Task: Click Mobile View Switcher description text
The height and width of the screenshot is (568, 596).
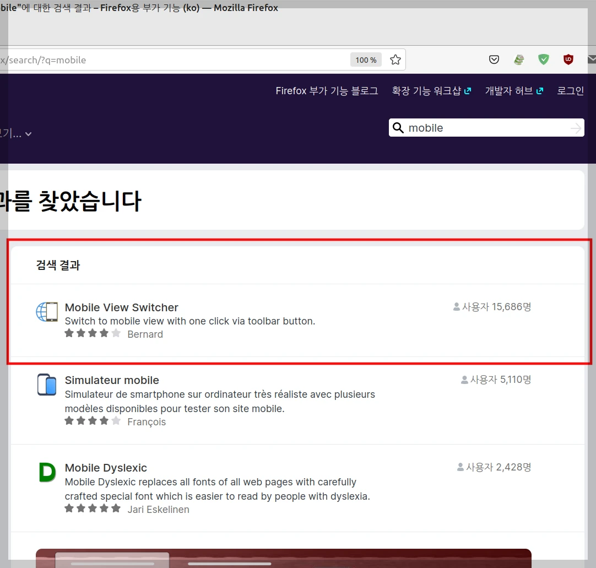Action: tap(190, 321)
